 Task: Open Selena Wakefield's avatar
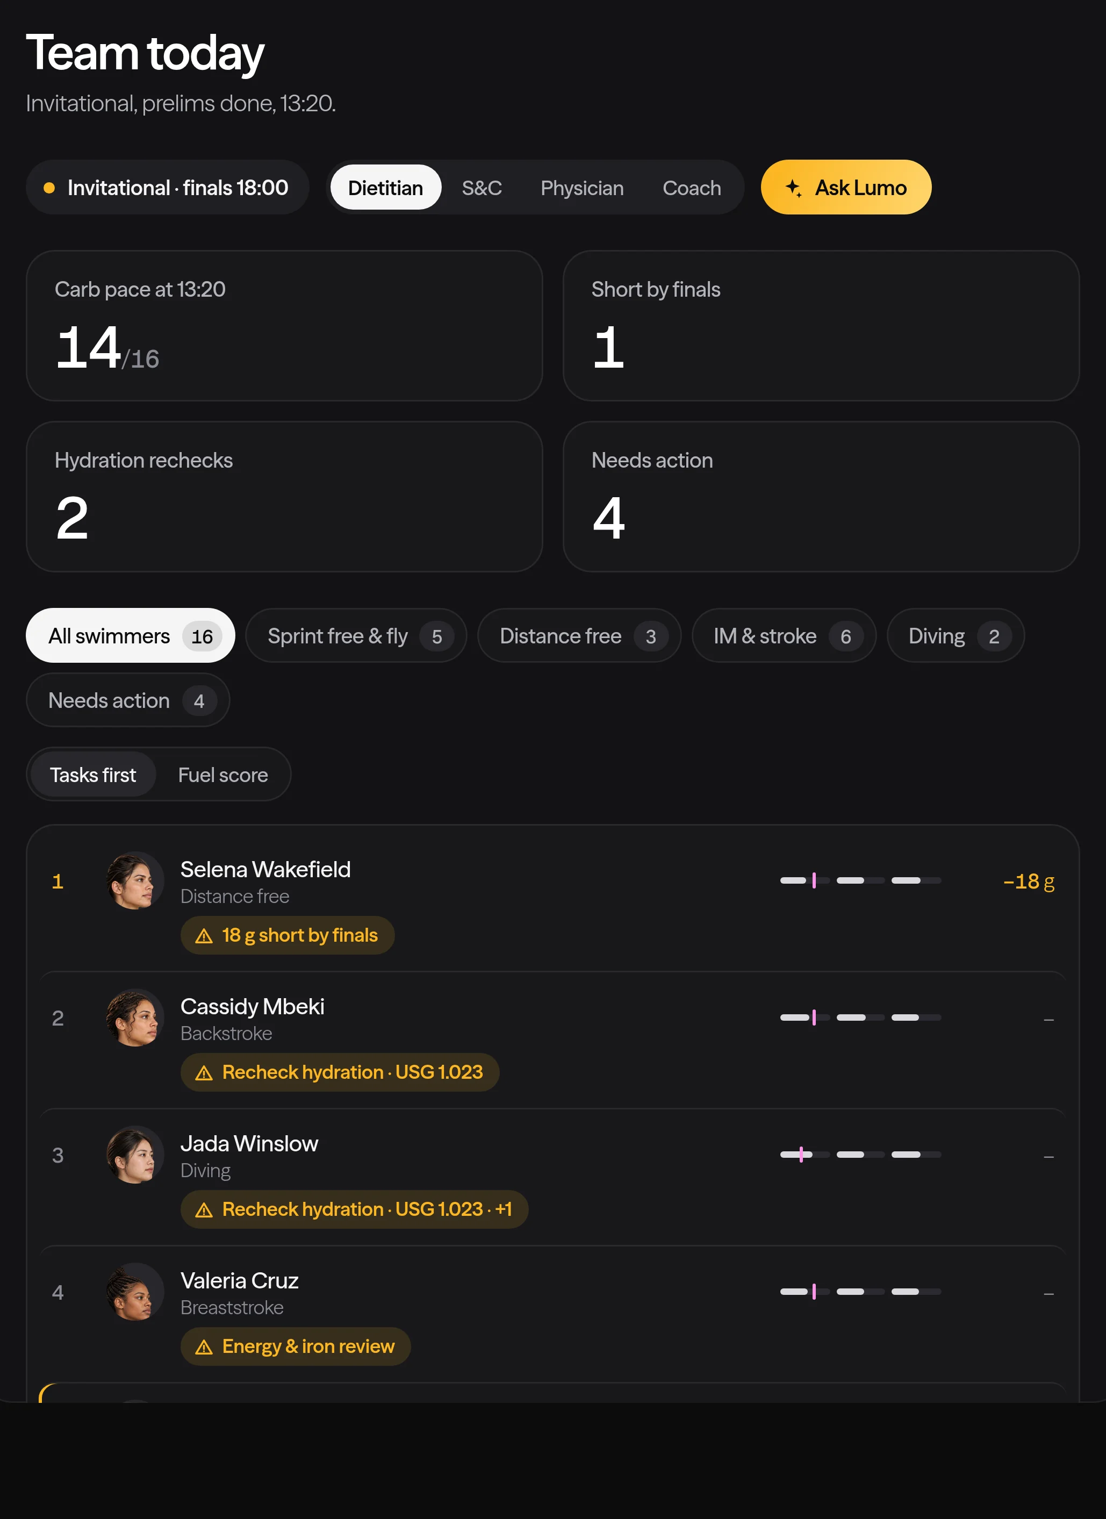(135, 880)
